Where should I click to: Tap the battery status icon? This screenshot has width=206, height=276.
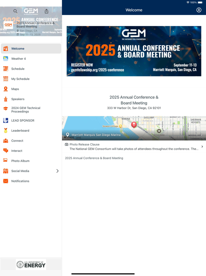[x=200, y=2]
